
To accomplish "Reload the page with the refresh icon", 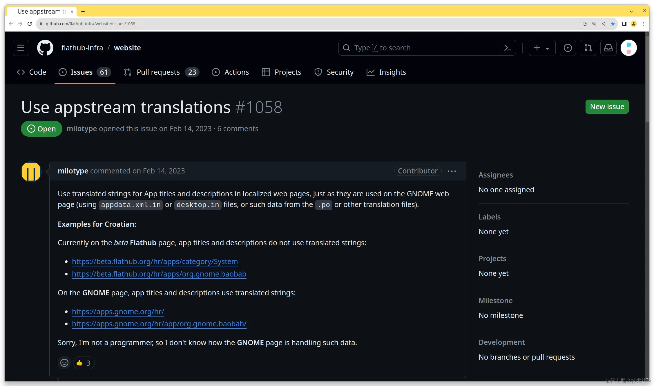I will tap(30, 24).
